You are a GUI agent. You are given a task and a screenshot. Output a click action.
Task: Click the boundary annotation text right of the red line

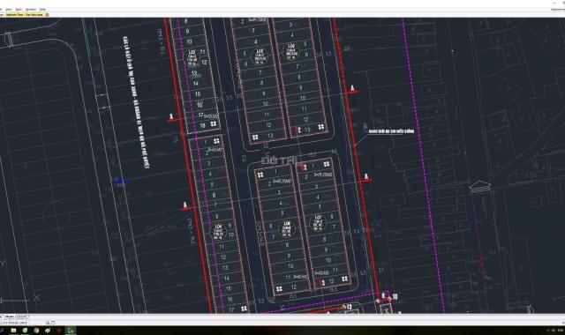click(x=391, y=131)
